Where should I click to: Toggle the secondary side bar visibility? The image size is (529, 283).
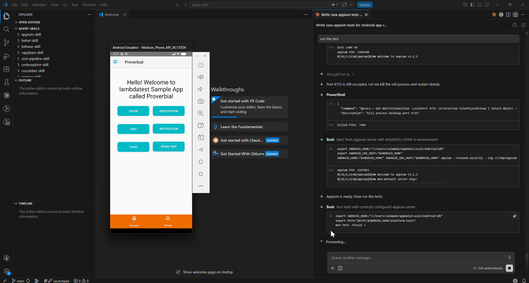click(x=487, y=5)
